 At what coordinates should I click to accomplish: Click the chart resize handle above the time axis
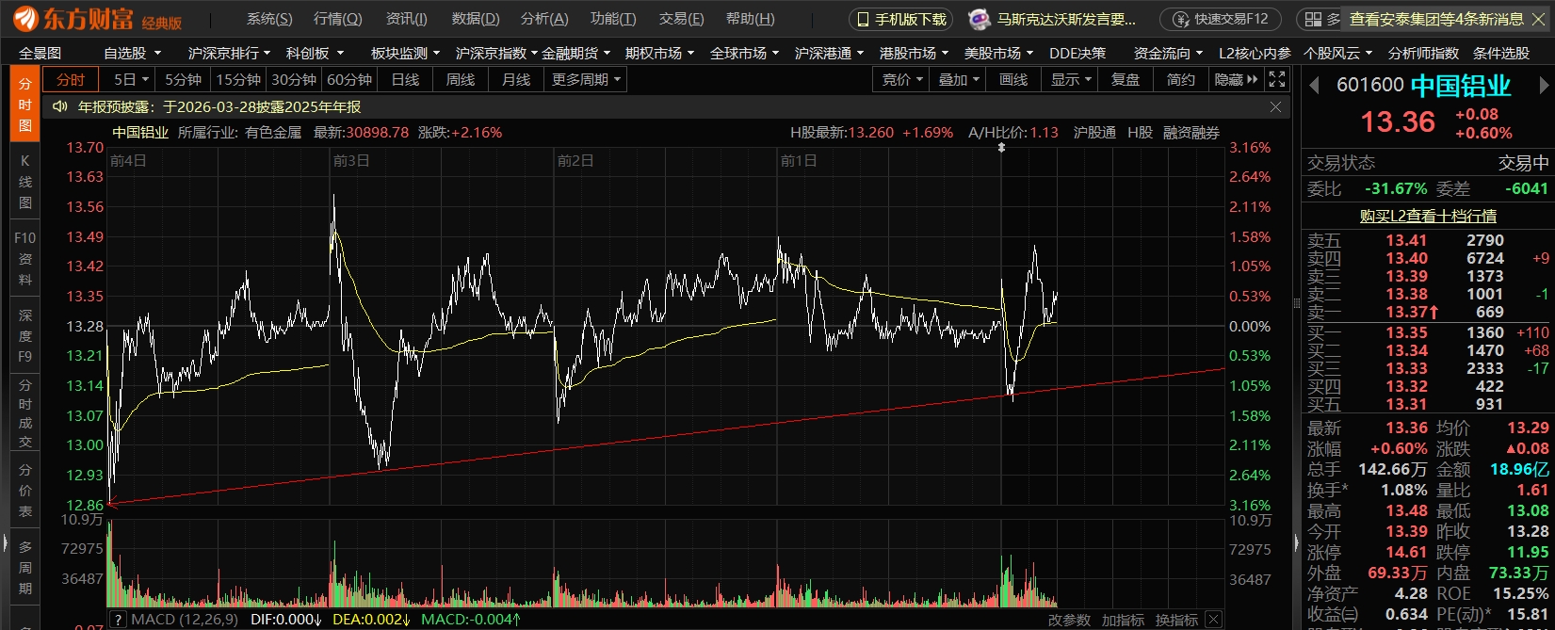(x=1001, y=148)
